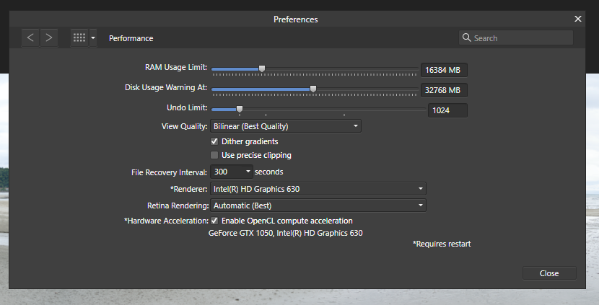
Task: Go forward with the right arrow icon
Action: [x=49, y=37]
